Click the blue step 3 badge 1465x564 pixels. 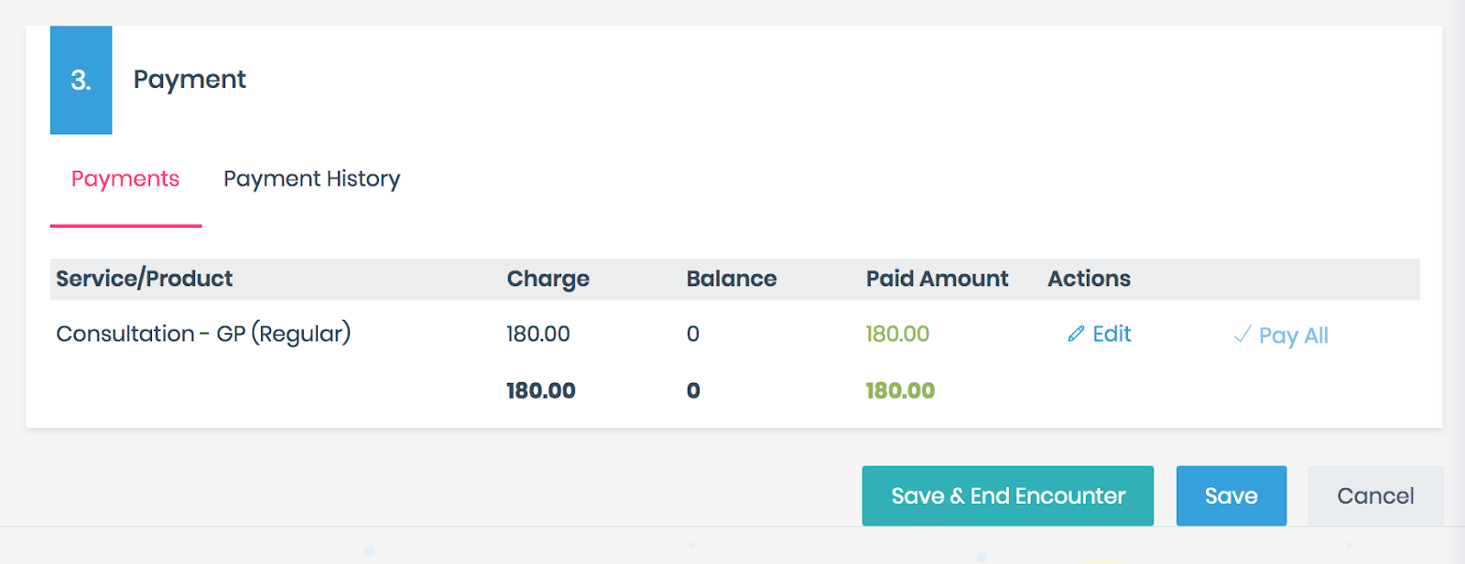tap(81, 80)
